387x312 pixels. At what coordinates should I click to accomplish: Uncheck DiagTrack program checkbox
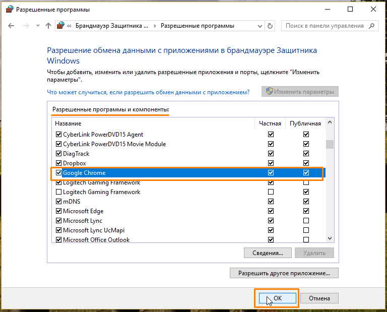pos(58,154)
